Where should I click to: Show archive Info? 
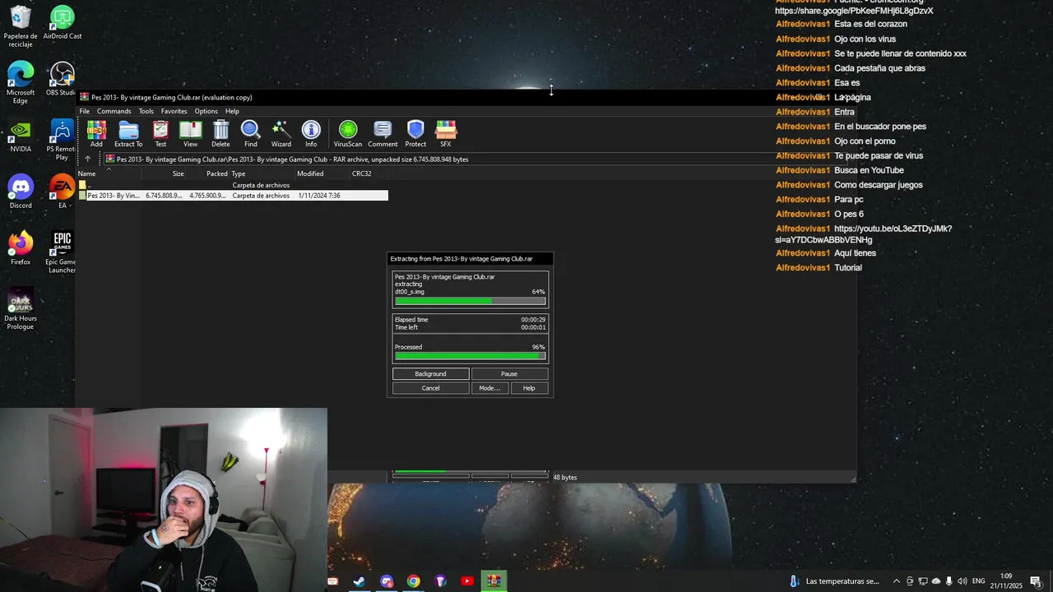click(311, 134)
